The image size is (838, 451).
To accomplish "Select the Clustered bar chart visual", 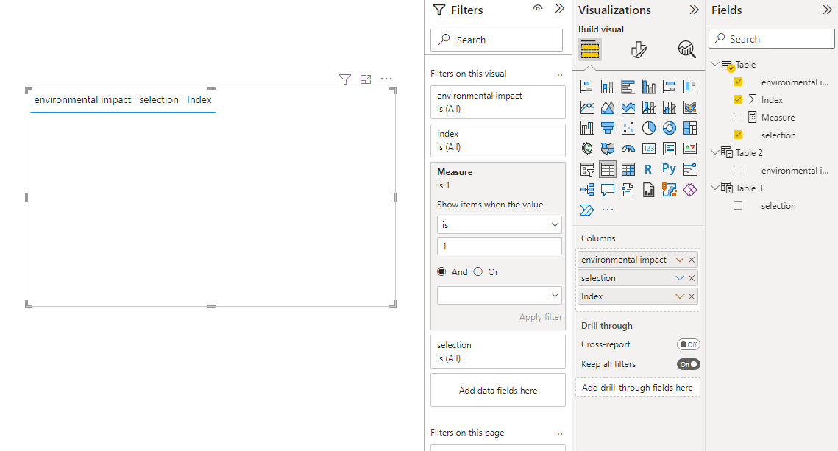I will point(628,87).
